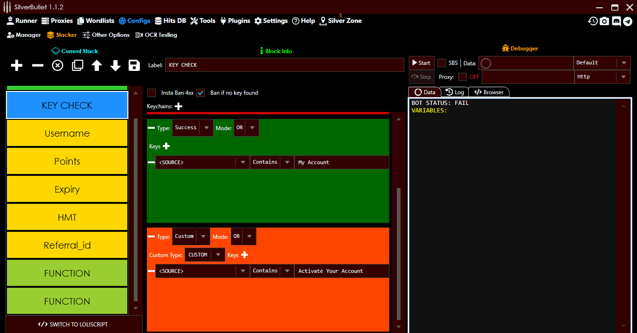The height and width of the screenshot is (333, 637).
Task: Toggle the SBS checkbox in the Debugger
Action: point(441,62)
